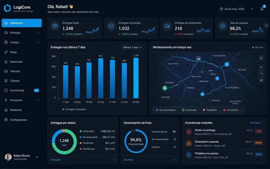Viewport: 270px width, 169px height.
Task: Click blue info icon for Problema no acesso
Action: pos(189,155)
